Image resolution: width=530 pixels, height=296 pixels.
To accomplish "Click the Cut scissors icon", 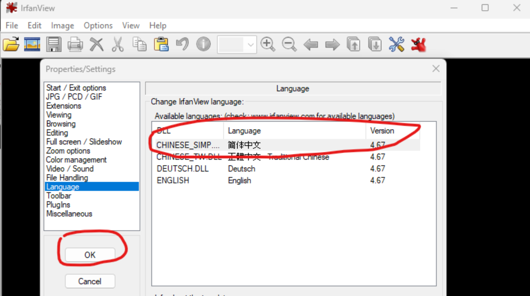I will tap(117, 44).
